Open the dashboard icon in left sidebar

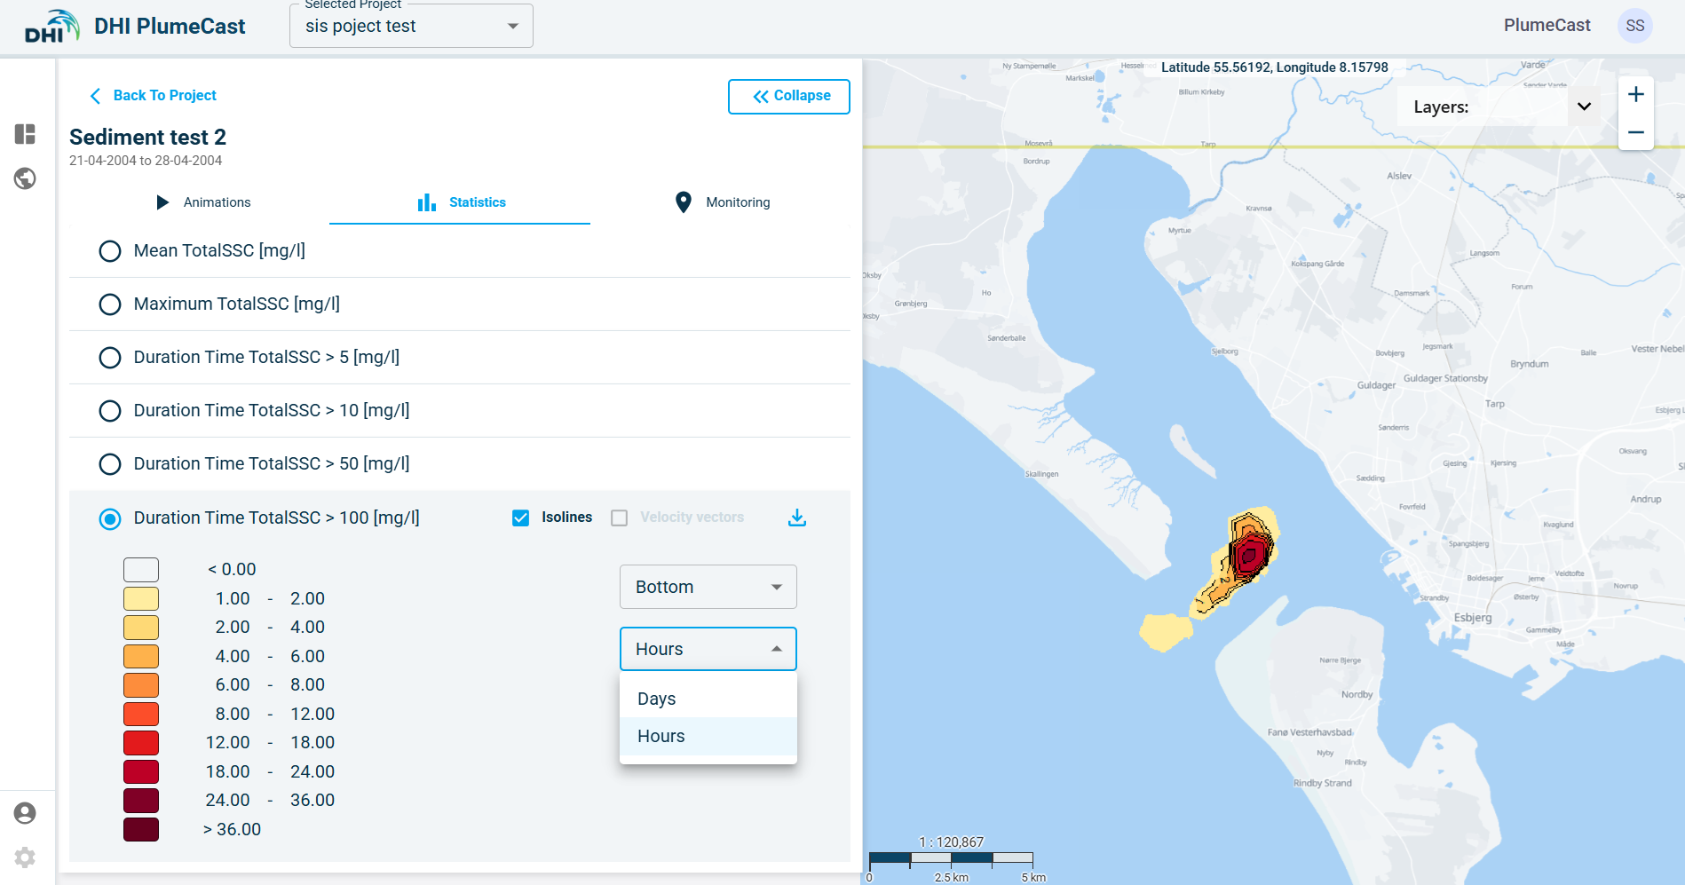(25, 134)
